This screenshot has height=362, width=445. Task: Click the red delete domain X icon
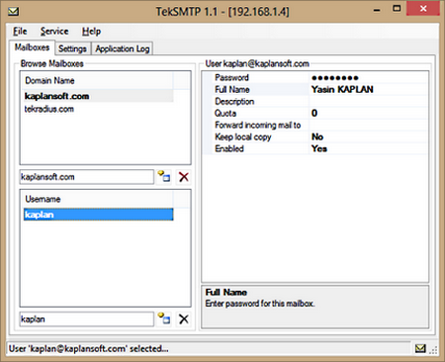(x=184, y=177)
